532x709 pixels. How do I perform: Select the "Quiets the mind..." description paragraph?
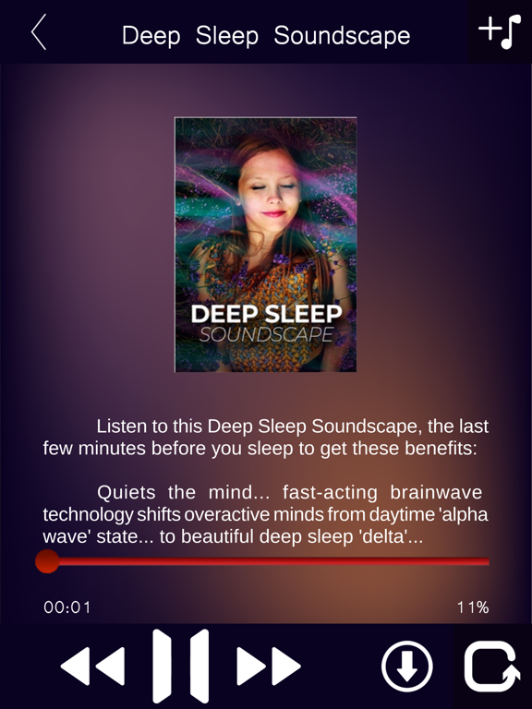tap(266, 514)
